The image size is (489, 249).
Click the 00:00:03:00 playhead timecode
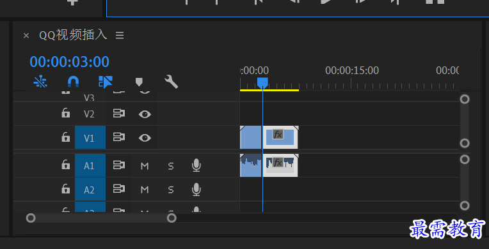coord(70,62)
